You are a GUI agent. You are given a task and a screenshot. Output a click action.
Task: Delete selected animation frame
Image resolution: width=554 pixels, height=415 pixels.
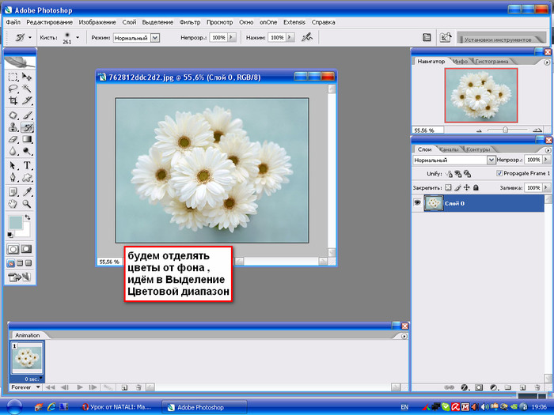click(x=138, y=387)
